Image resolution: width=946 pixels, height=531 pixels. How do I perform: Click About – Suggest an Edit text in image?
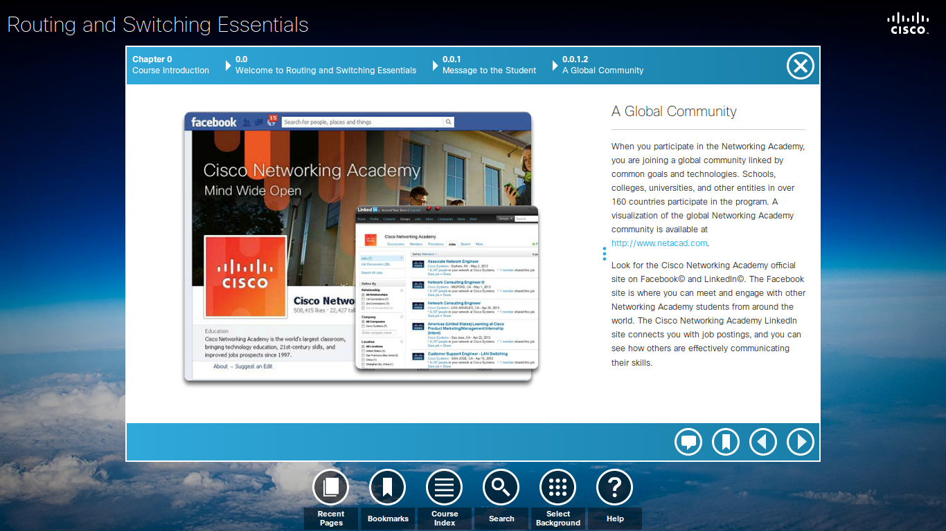pos(242,366)
